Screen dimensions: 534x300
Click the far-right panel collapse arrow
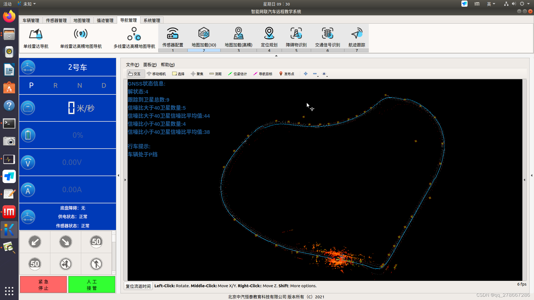tap(531, 175)
